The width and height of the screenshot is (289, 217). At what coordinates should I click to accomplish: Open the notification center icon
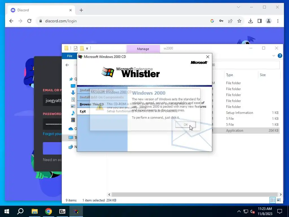280,211
